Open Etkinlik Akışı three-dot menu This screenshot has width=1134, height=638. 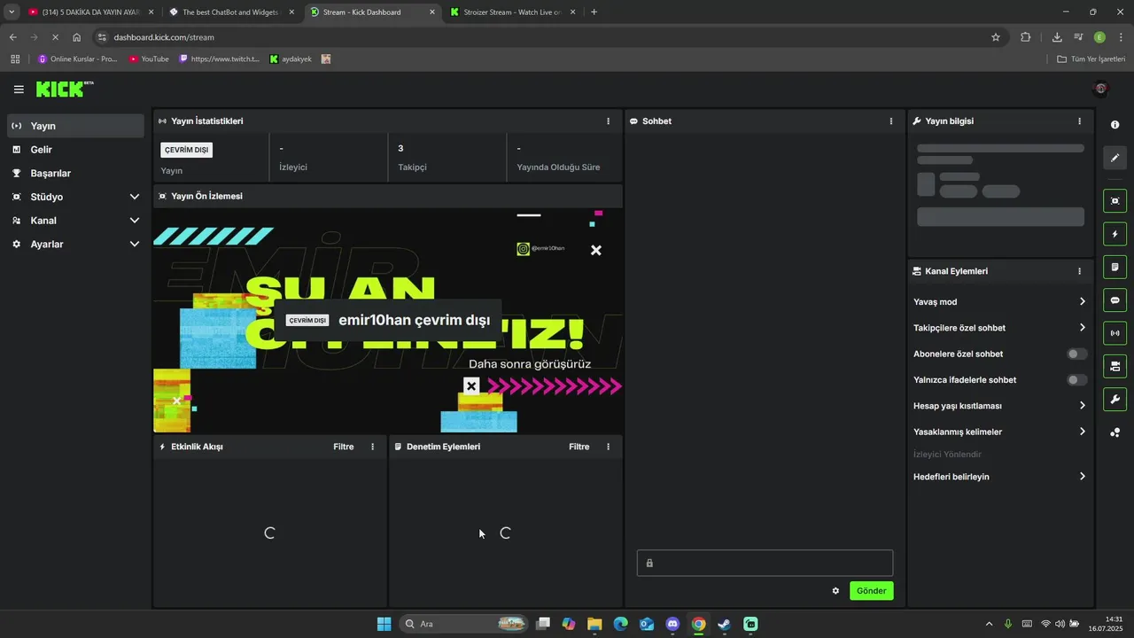pos(372,447)
